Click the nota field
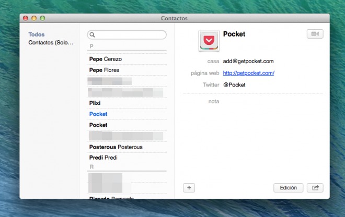The height and width of the screenshot is (217, 345). tap(214, 102)
